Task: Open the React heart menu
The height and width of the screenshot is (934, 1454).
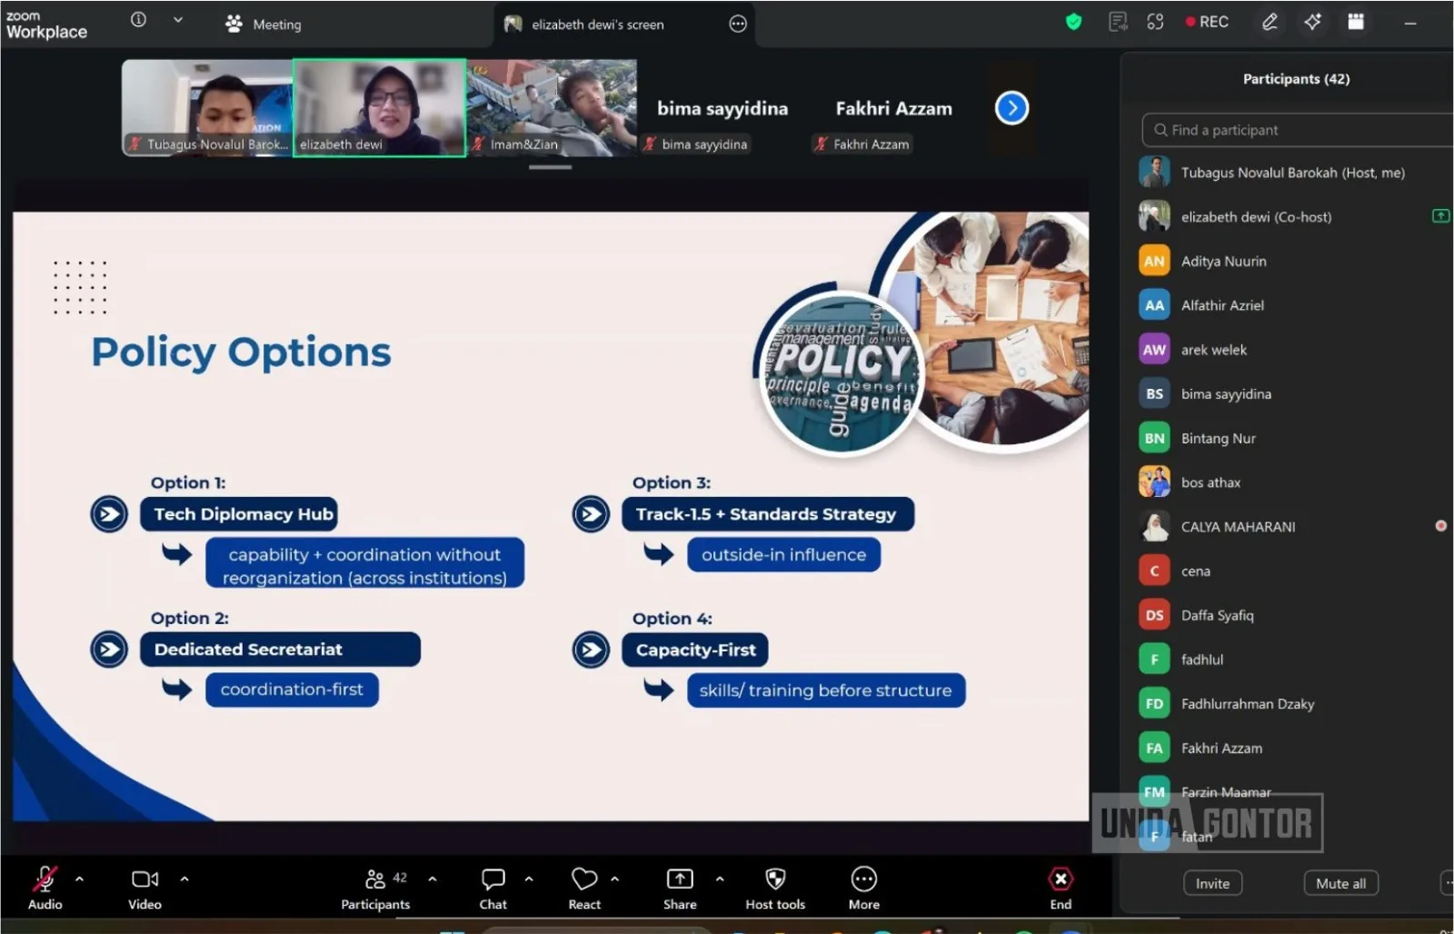Action: point(584,888)
